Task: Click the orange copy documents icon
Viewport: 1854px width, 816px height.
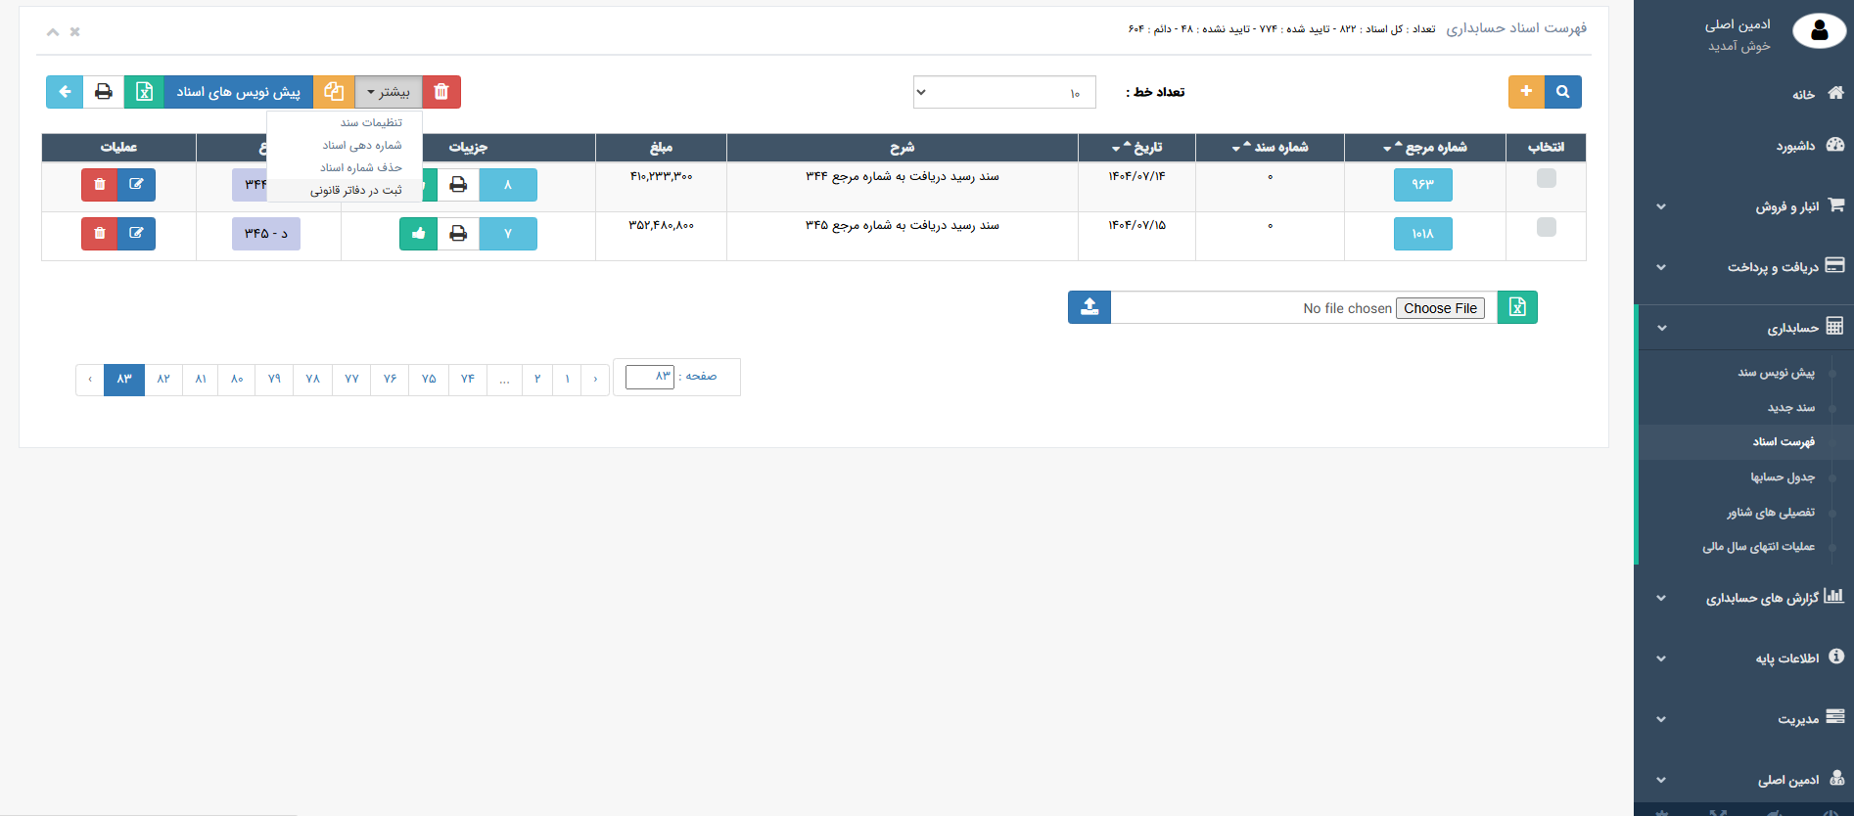Action: (x=334, y=92)
